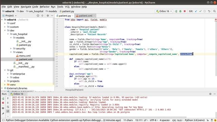The width and height of the screenshot is (217, 122).
Task: Expand the security folder
Action: click(11, 48)
